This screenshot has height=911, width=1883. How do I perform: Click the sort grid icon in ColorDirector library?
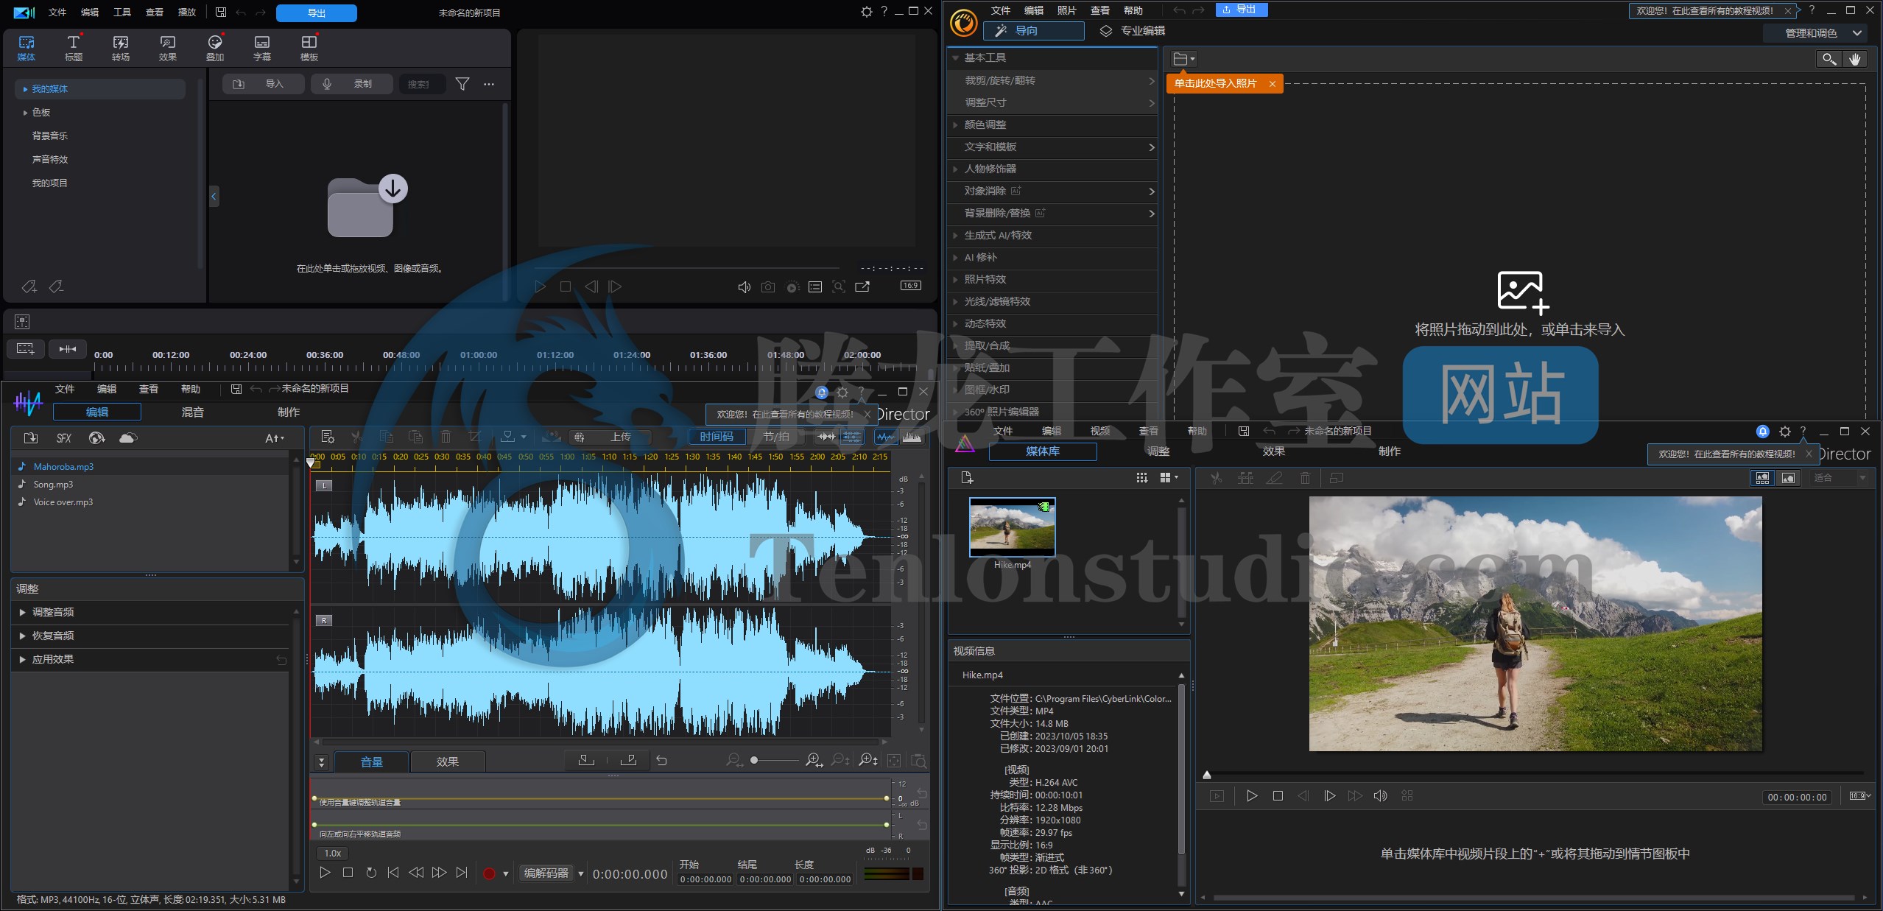(x=1142, y=478)
